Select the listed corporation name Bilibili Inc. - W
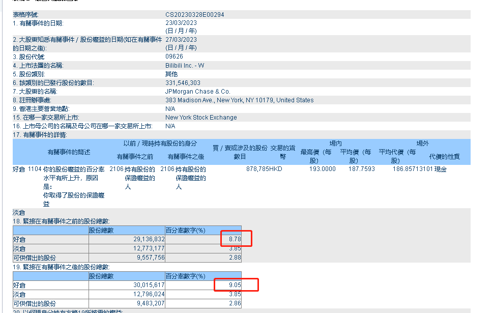 pyautogui.click(x=185, y=65)
